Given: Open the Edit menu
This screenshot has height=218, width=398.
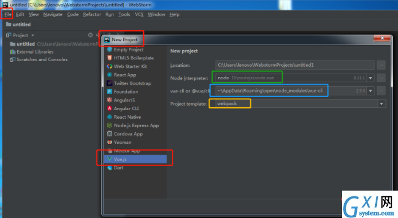Looking at the screenshot, I should point(20,14).
